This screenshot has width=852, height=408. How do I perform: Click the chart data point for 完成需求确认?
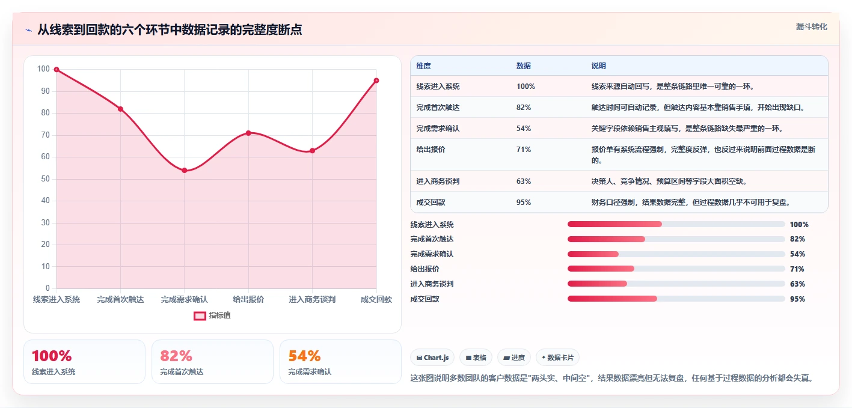(x=185, y=171)
